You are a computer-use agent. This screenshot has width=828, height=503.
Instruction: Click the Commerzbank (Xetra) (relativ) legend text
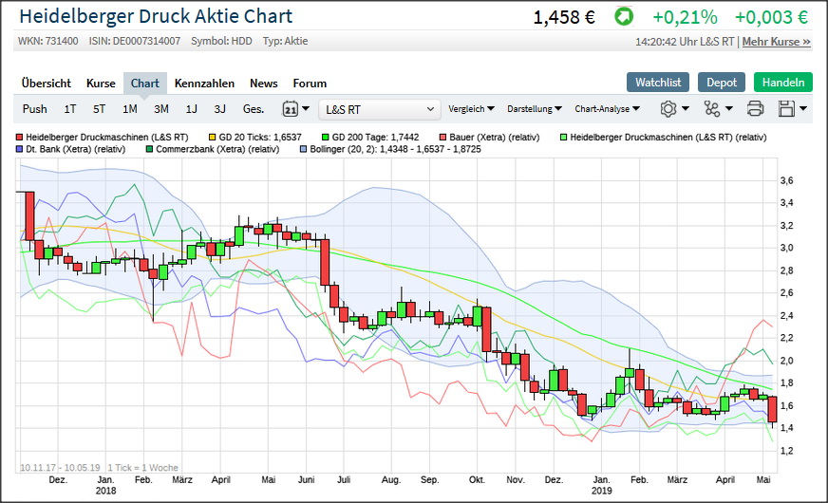(217, 149)
